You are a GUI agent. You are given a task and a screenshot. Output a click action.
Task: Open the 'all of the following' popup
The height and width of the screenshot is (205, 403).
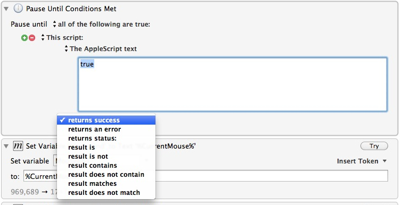click(102, 24)
